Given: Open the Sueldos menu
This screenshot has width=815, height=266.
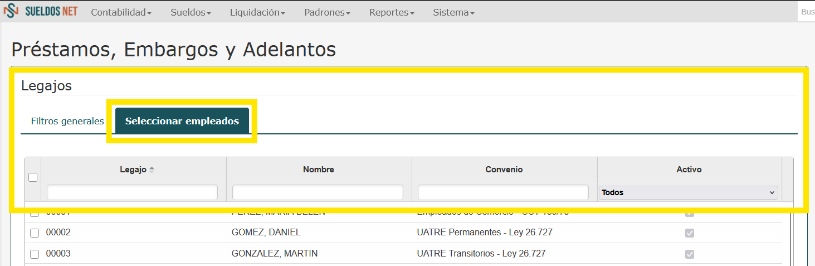Looking at the screenshot, I should click(191, 12).
